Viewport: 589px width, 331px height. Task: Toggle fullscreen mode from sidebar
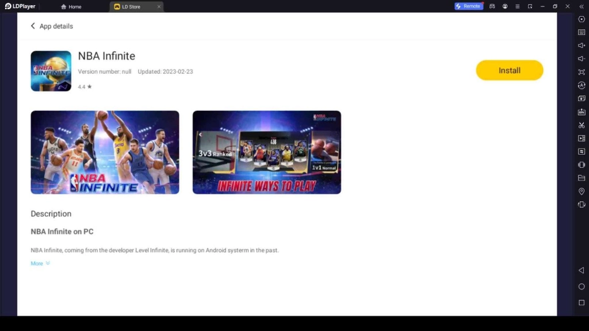582,72
